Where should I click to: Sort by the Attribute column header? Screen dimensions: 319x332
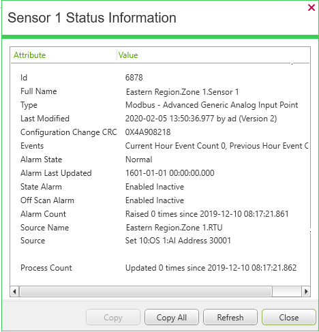pyautogui.click(x=63, y=55)
